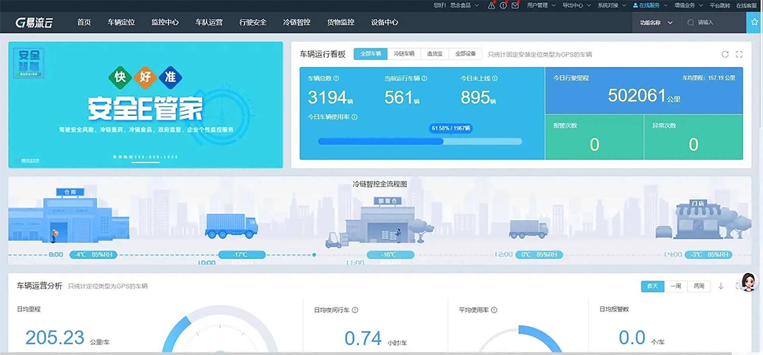Click info icon next to 车辆总数
The height and width of the screenshot is (355, 763).
click(x=336, y=78)
